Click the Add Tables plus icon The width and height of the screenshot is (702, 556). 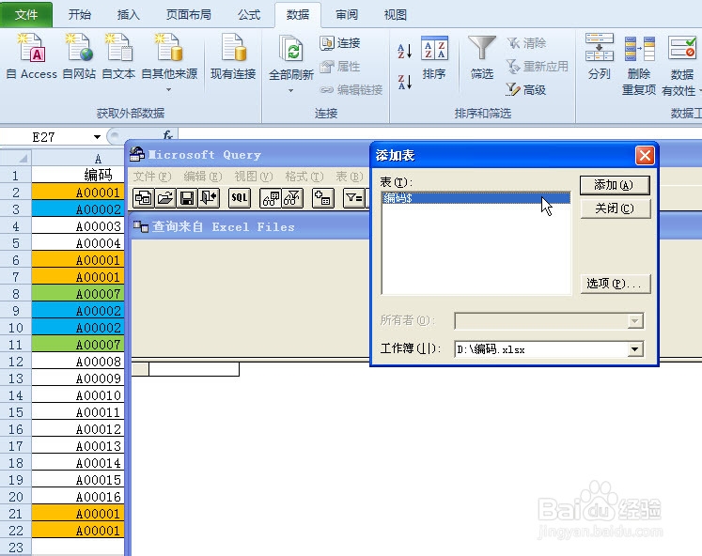click(x=322, y=198)
